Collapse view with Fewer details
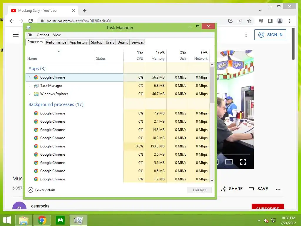This screenshot has width=301, height=226. tap(41, 190)
